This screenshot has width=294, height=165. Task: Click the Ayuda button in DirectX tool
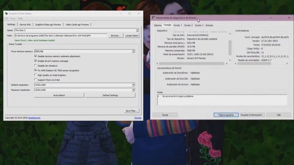click(x=165, y=115)
